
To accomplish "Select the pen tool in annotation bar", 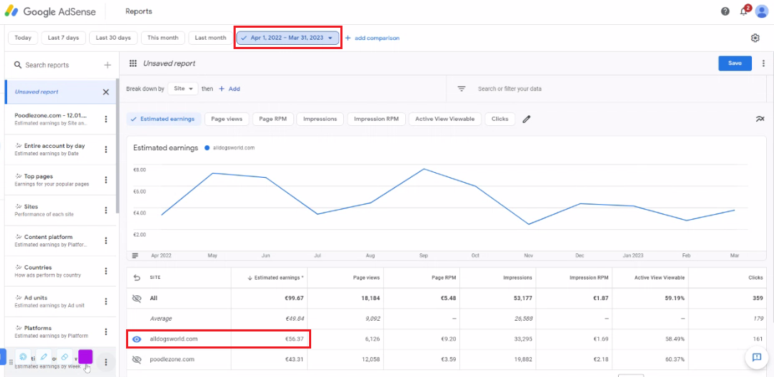I will (44, 356).
